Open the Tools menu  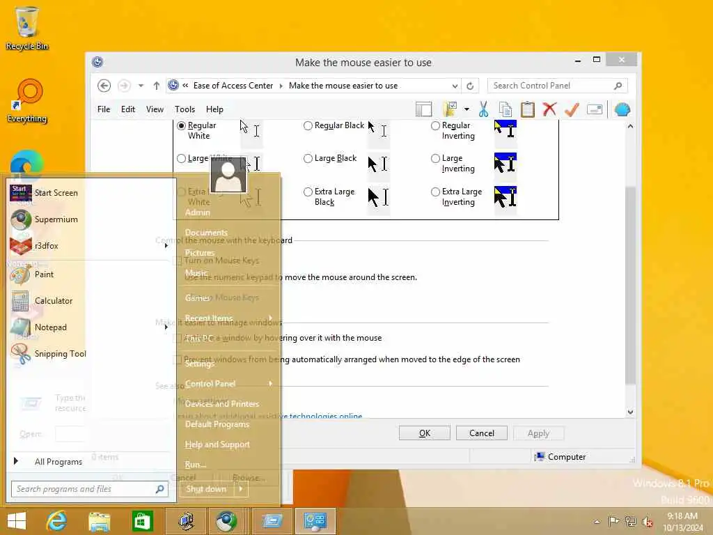185,109
